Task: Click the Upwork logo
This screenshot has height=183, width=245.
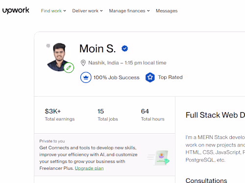Action: tap(16, 11)
